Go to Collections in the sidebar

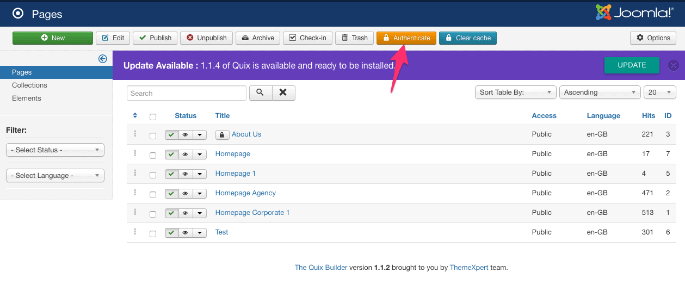coord(29,85)
